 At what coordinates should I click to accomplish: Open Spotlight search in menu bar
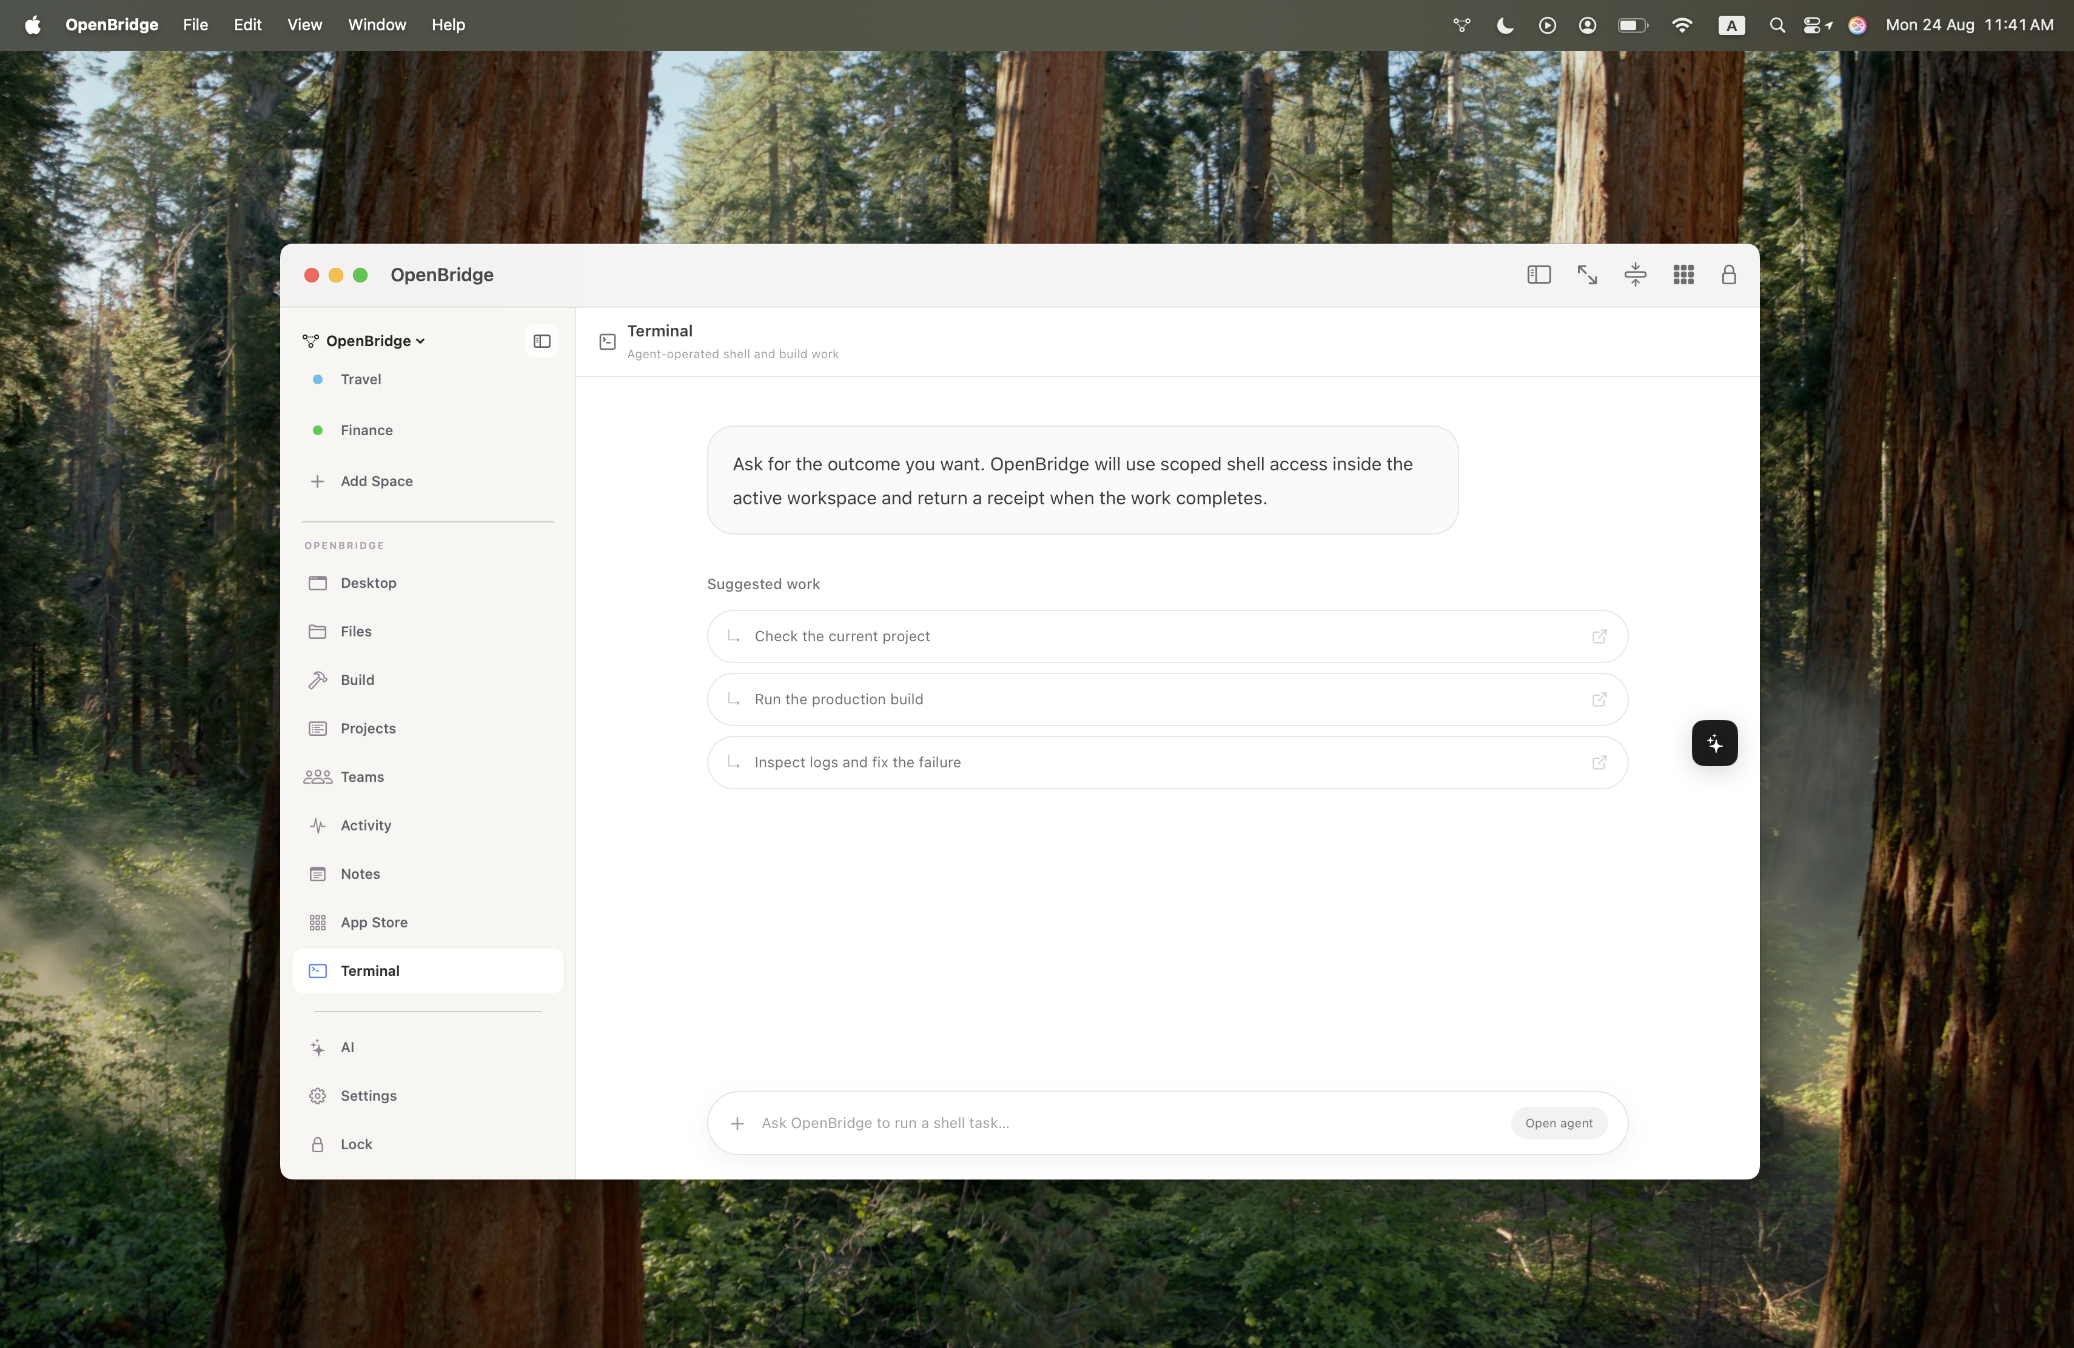pos(1777,25)
